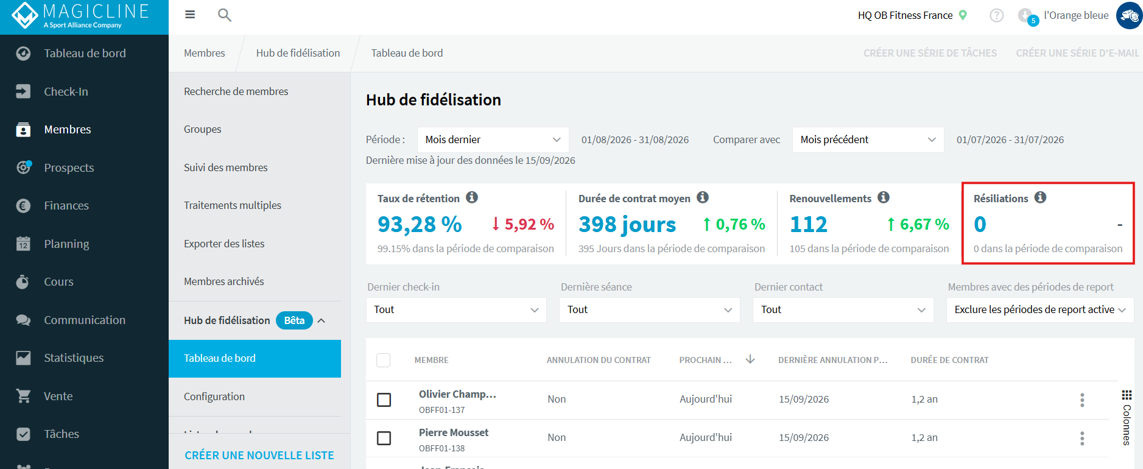This screenshot has width=1143, height=469.
Task: Click the search magnifier icon
Action: tap(225, 15)
